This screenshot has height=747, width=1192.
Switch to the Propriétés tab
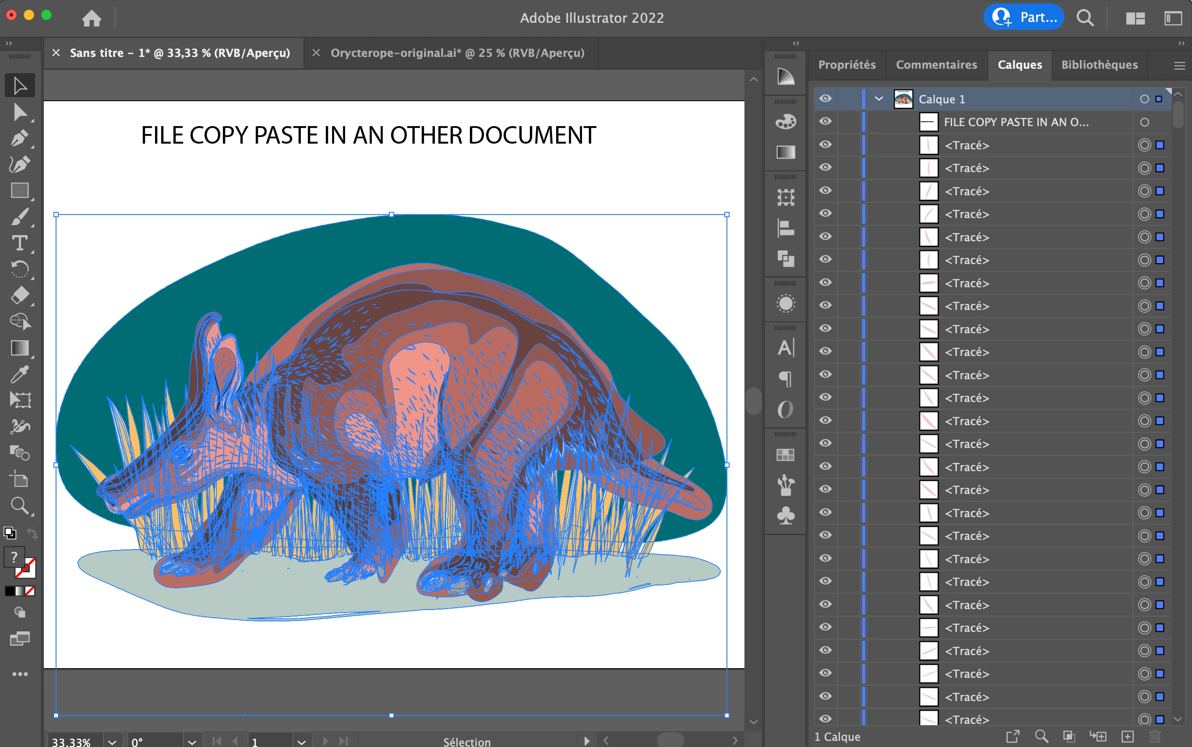846,65
